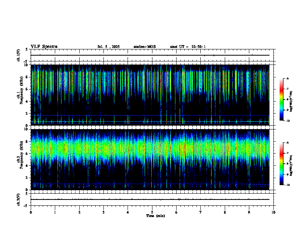
Task: Click the 'ch.3(V)' waveform axis label
Action: tap(18, 199)
